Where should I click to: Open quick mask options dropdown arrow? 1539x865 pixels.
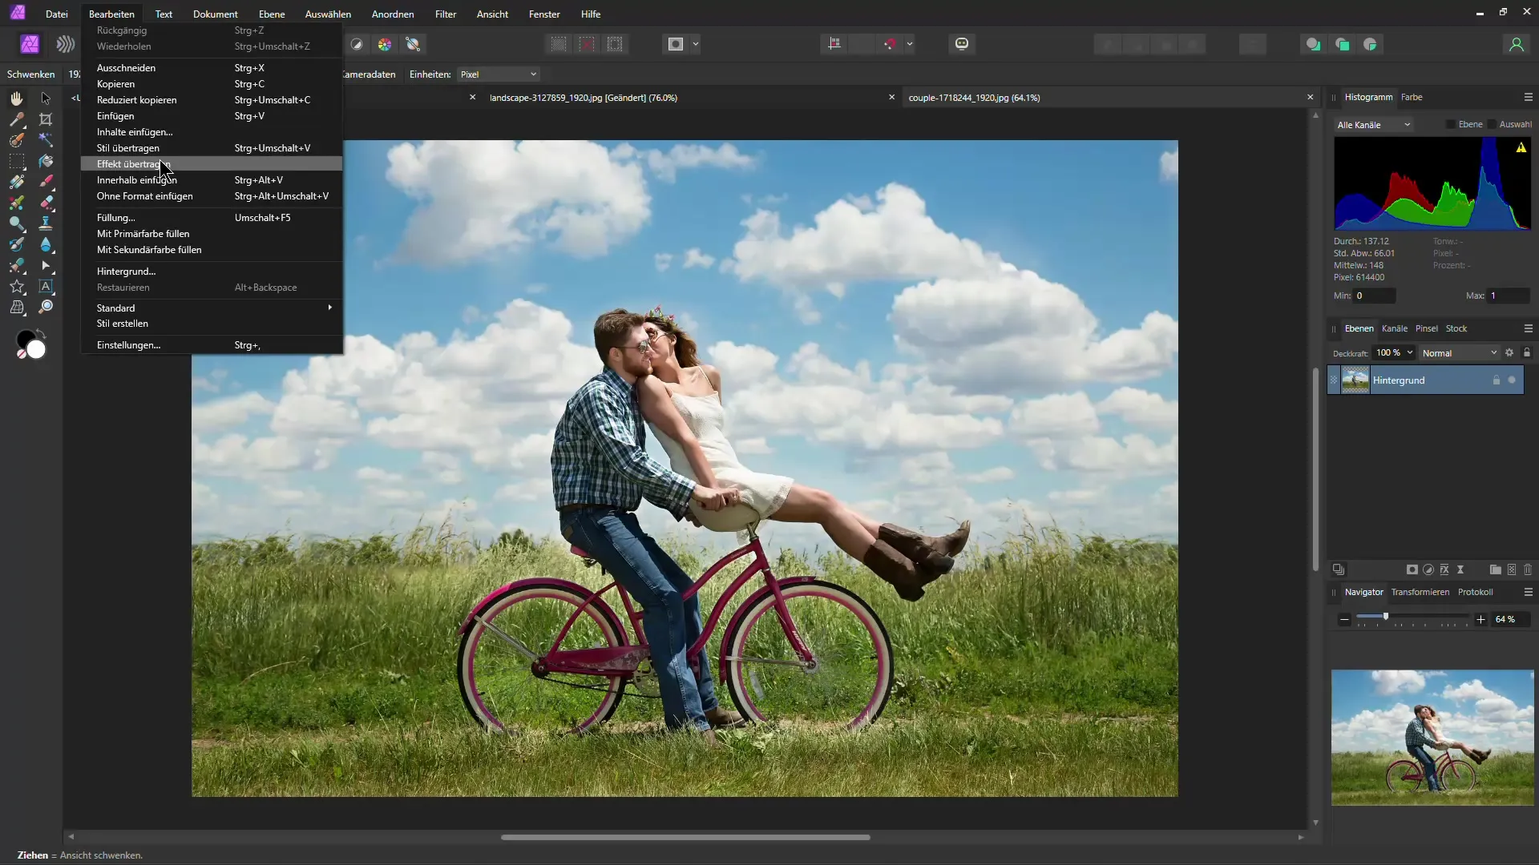[695, 44]
